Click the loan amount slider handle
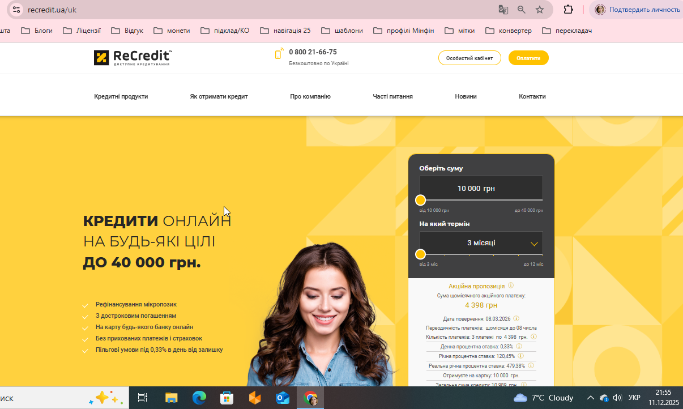 420,200
